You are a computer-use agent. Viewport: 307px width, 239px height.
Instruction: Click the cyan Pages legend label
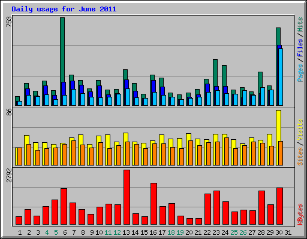click(x=300, y=73)
